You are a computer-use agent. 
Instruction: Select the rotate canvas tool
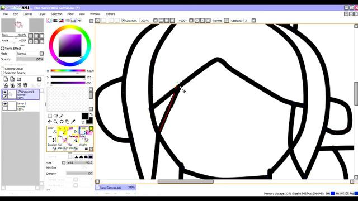coord(62,122)
